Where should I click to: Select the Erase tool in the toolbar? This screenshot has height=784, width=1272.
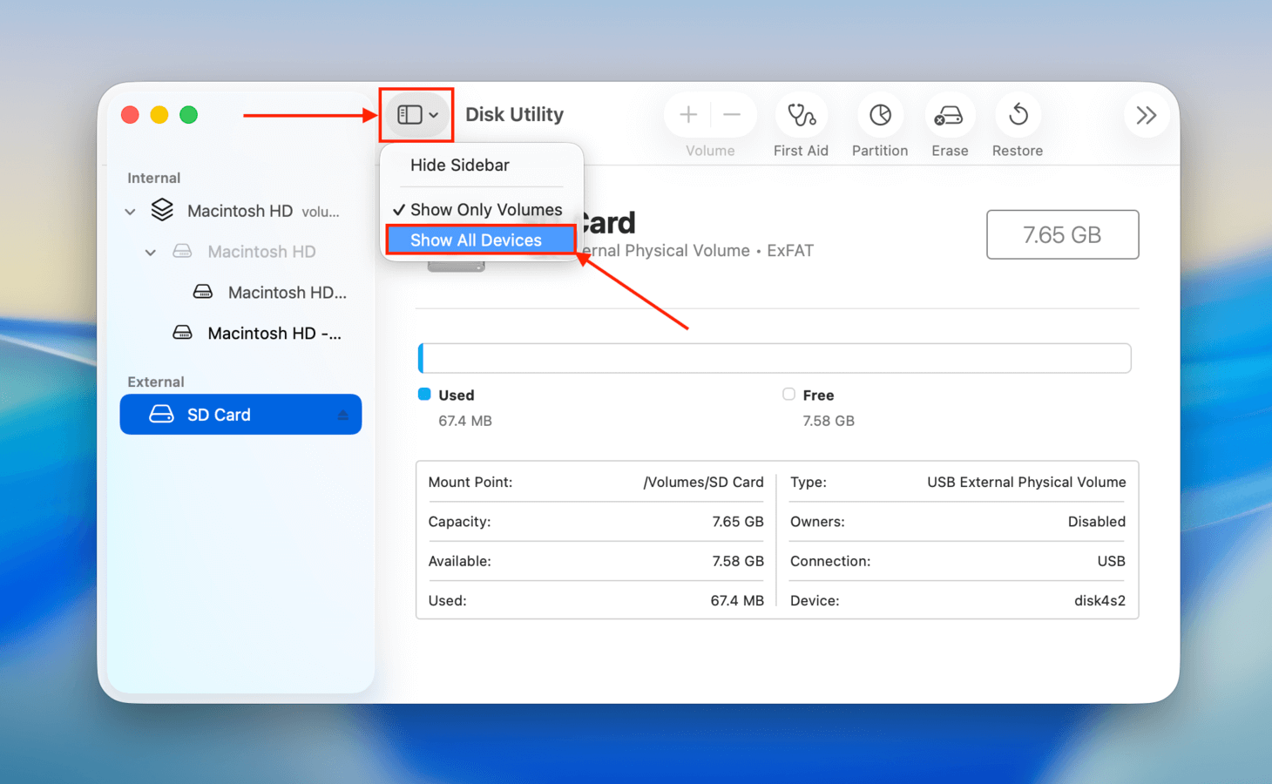pyautogui.click(x=949, y=114)
